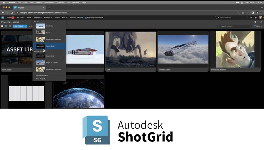The image size is (264, 150).
Task: Select highlighted Asset Library under Recent
Action: (x=49, y=46)
